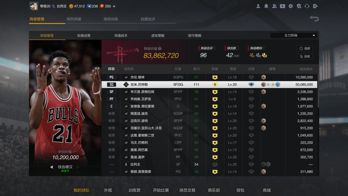Click the question mark next to 阵容价值
Image resolution: width=348 pixels, height=196 pixels.
pos(160,49)
